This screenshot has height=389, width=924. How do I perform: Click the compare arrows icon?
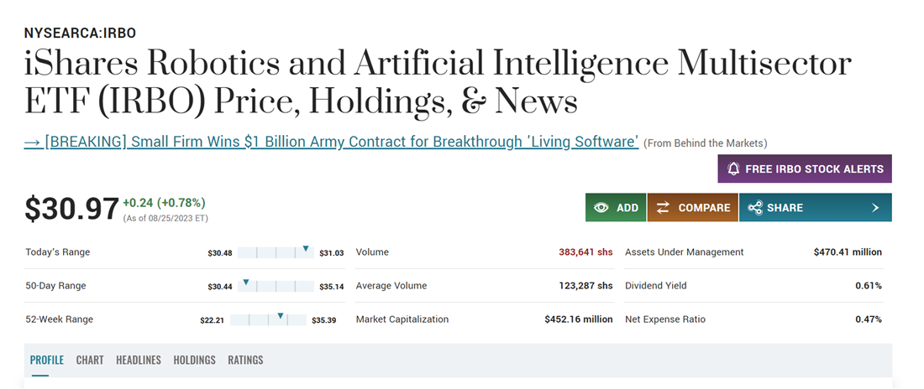coord(663,208)
